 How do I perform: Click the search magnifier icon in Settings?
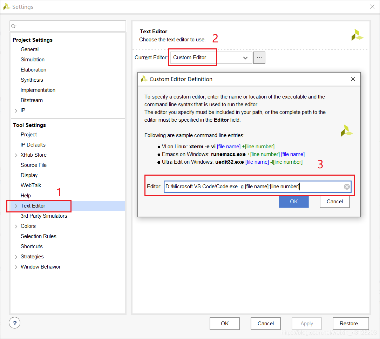pos(14,26)
